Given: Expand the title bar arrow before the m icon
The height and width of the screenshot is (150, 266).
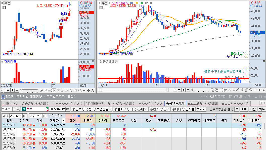Looking at the screenshot, I should 201,97.
